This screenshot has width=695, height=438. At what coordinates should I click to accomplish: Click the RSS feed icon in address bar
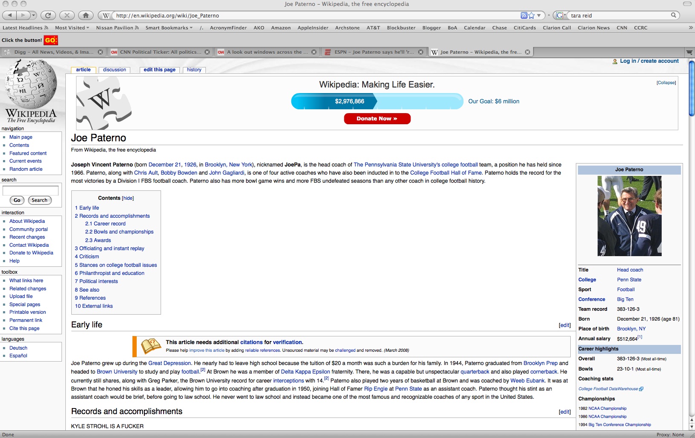[x=524, y=15]
